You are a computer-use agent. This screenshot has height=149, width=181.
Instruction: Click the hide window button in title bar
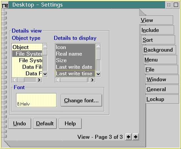169,5
